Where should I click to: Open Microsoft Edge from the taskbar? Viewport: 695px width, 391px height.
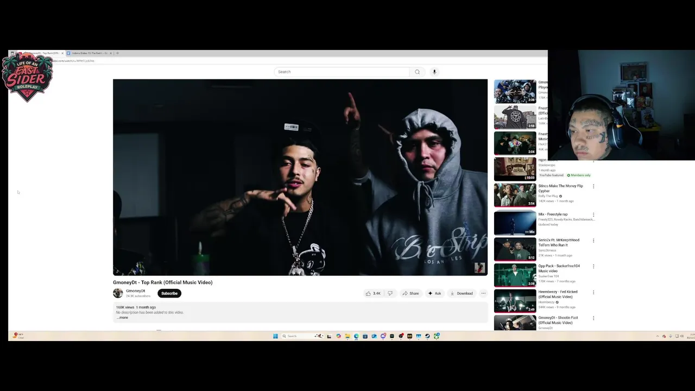356,336
